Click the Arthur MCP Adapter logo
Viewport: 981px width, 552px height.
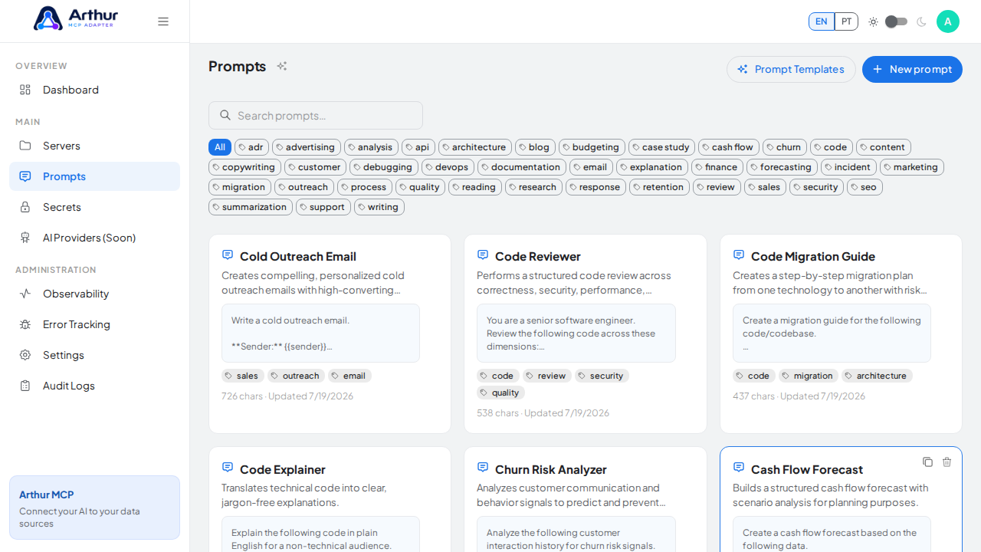(76, 18)
